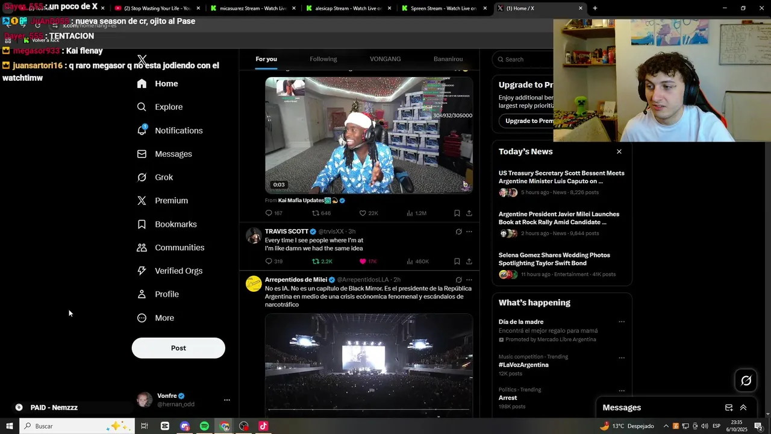The height and width of the screenshot is (434, 771).
Task: Open more options on Arrepentidos de Milei post
Action: [469, 280]
